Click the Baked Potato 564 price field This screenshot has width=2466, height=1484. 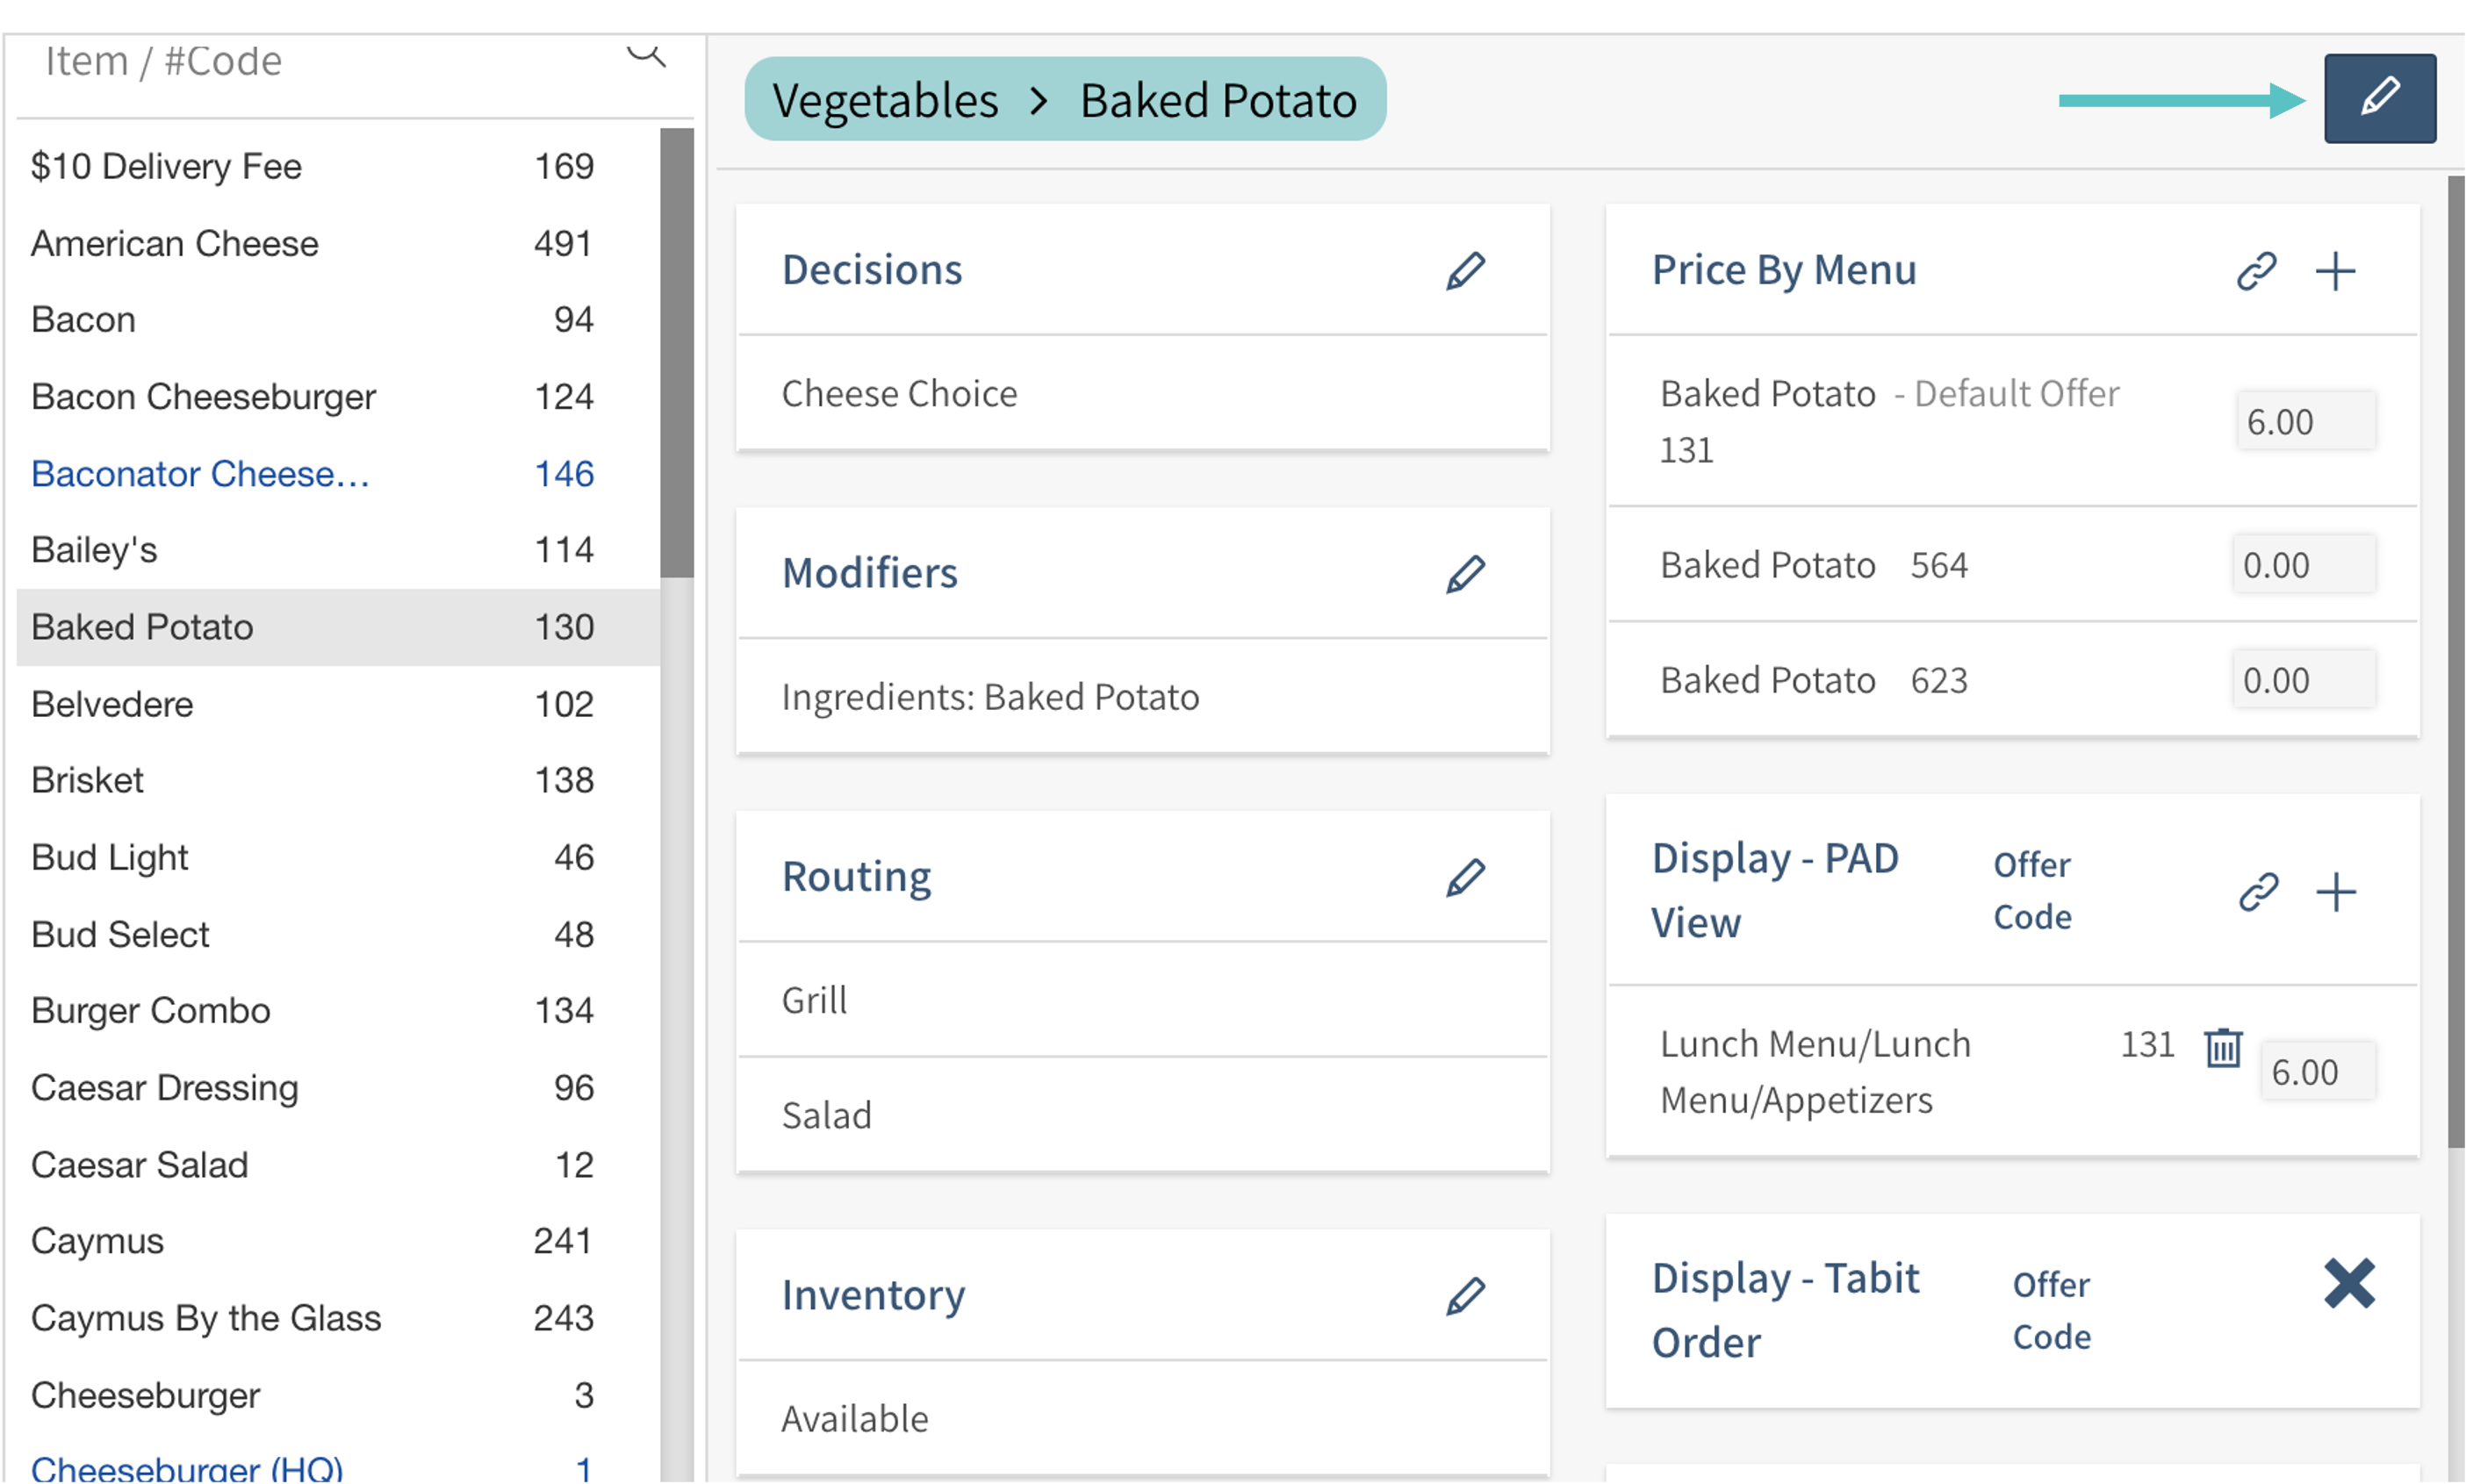tap(2302, 565)
